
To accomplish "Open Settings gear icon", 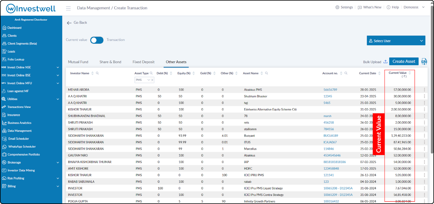I will pyautogui.click(x=337, y=7).
